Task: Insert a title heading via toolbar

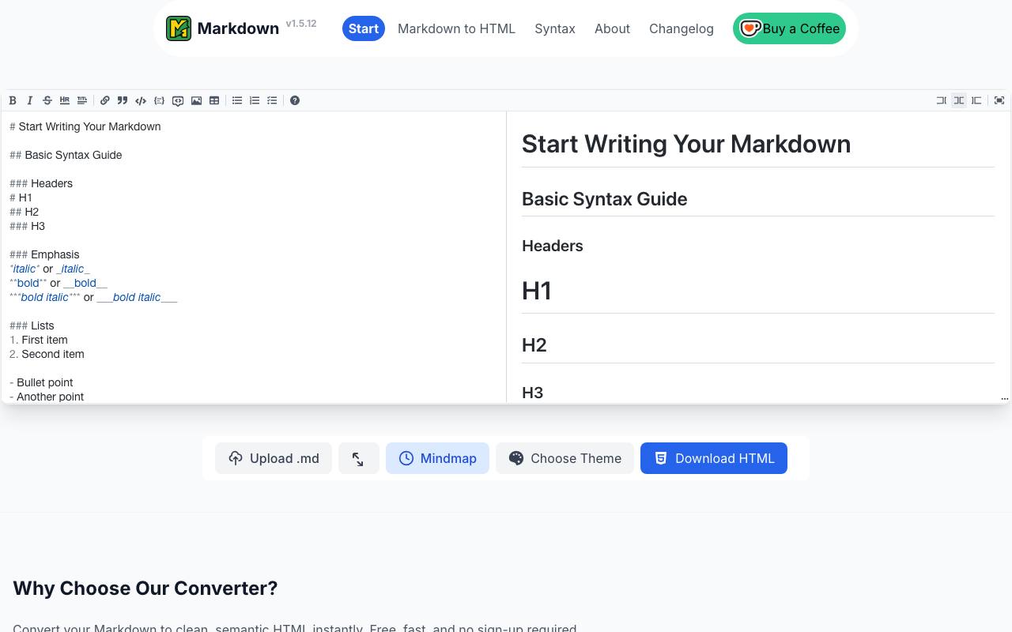Action: point(82,100)
